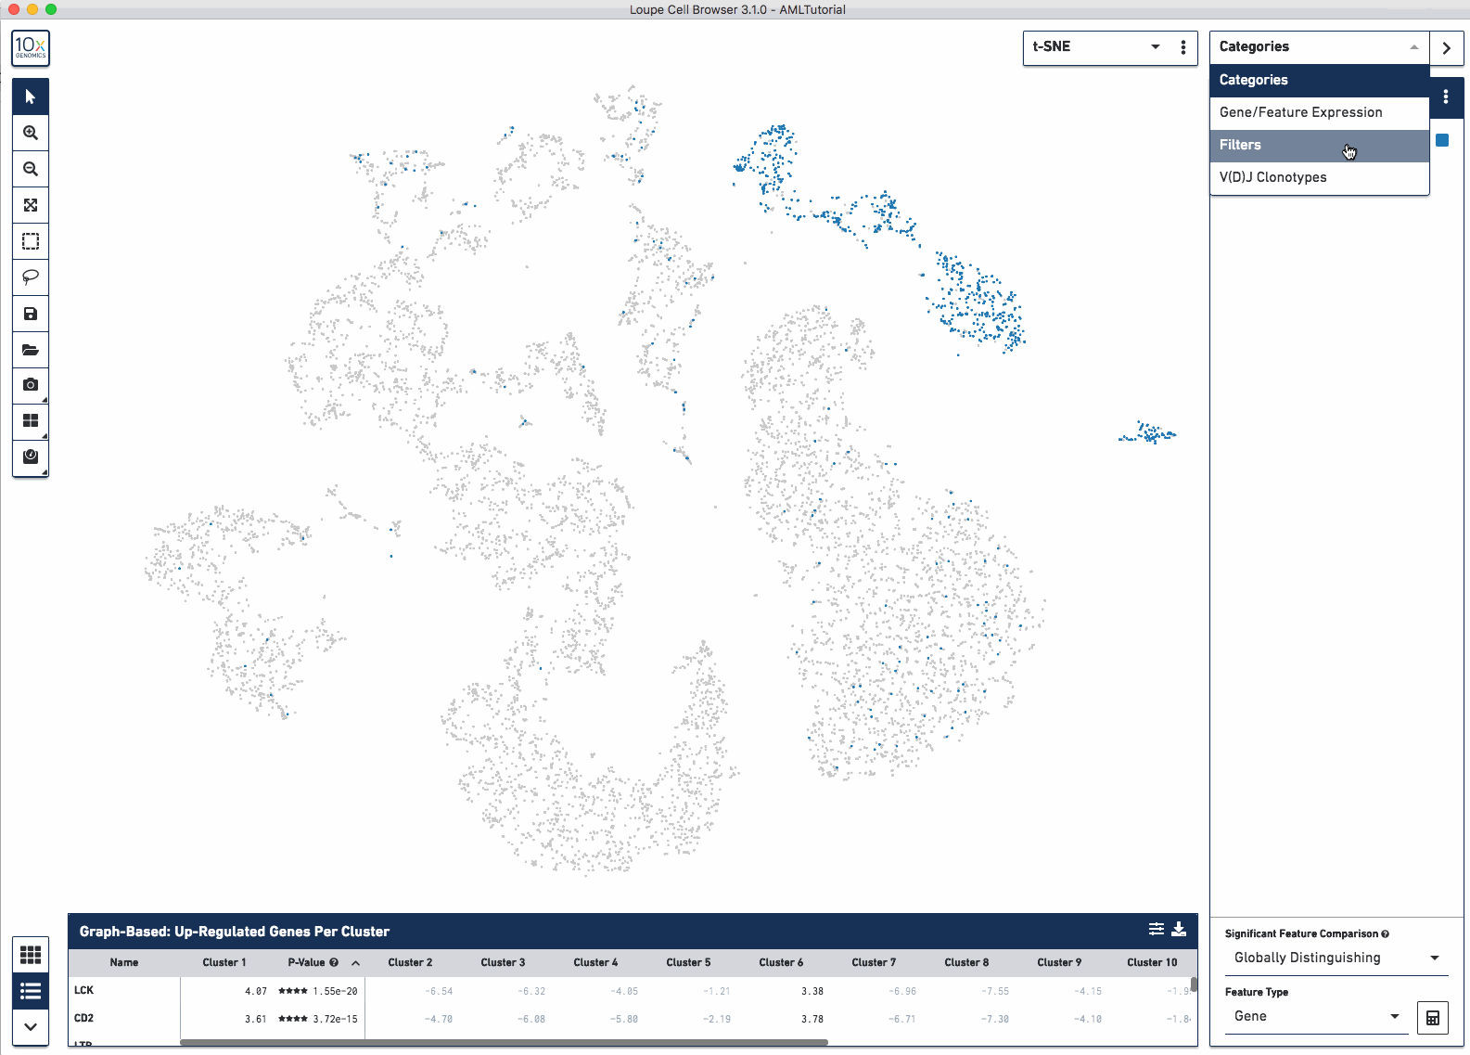The width and height of the screenshot is (1470, 1055).
Task: Open Significant Feature Comparison help icon
Action: [x=1385, y=934]
